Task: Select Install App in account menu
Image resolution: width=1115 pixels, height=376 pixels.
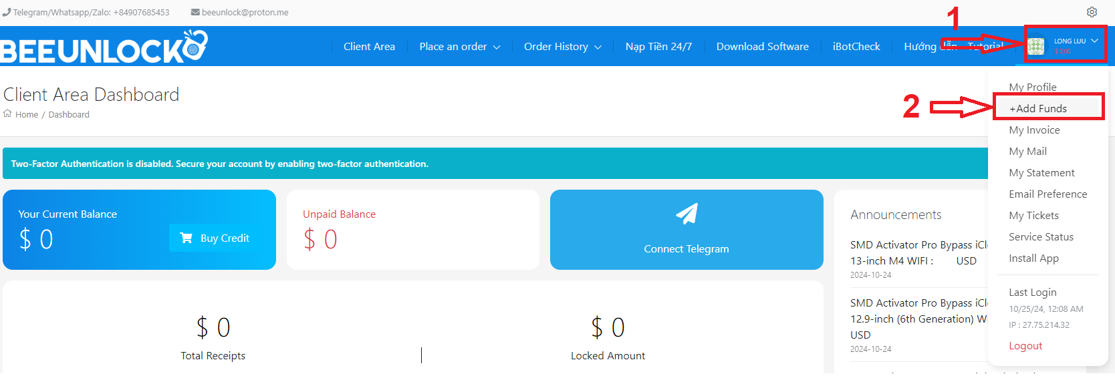Action: (x=1033, y=258)
